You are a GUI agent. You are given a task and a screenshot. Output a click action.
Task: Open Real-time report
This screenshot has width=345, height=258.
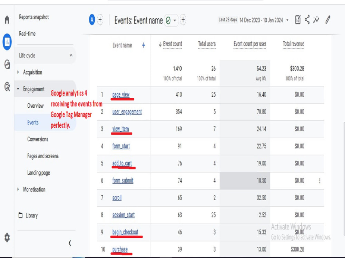click(x=27, y=34)
